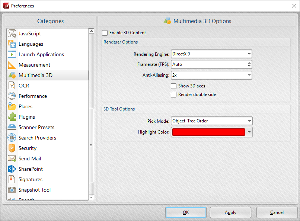This screenshot has width=300, height=221.
Task: Click the Send Mail envelope icon
Action: click(x=12, y=158)
